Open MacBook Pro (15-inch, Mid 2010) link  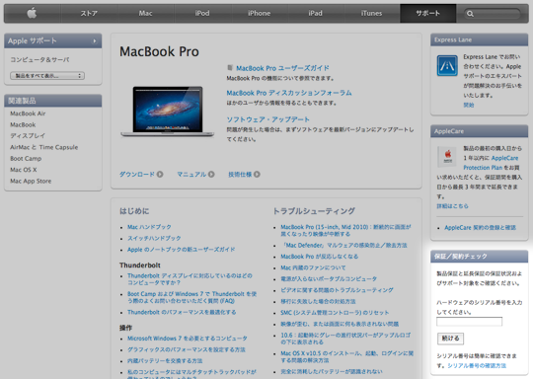(345, 230)
